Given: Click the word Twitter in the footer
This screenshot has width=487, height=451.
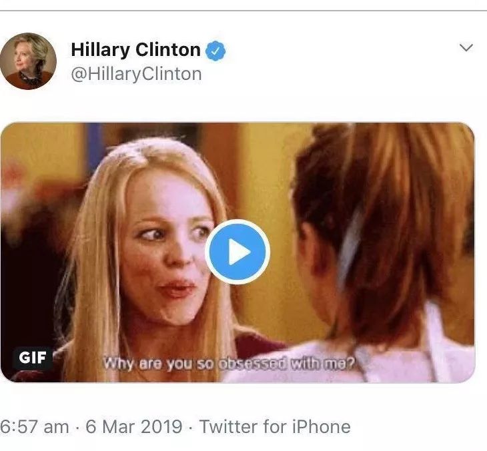Looking at the screenshot, I should pyautogui.click(x=228, y=426).
